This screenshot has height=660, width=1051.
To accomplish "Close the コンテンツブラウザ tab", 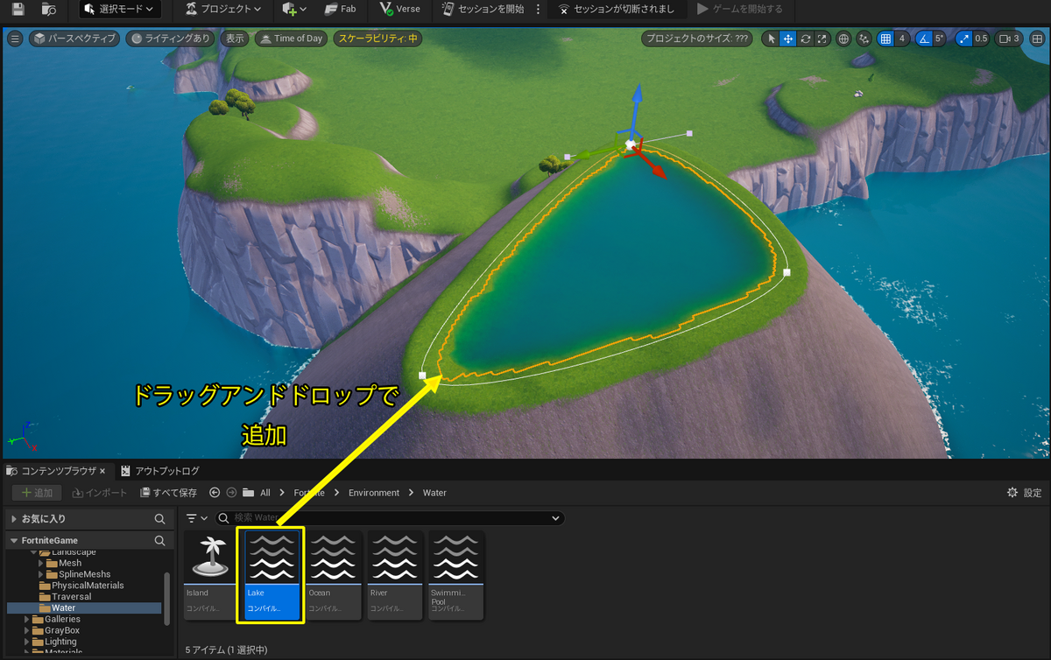I will tap(102, 471).
